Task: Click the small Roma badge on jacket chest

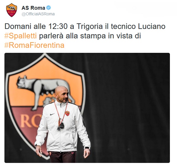Action: [67, 113]
